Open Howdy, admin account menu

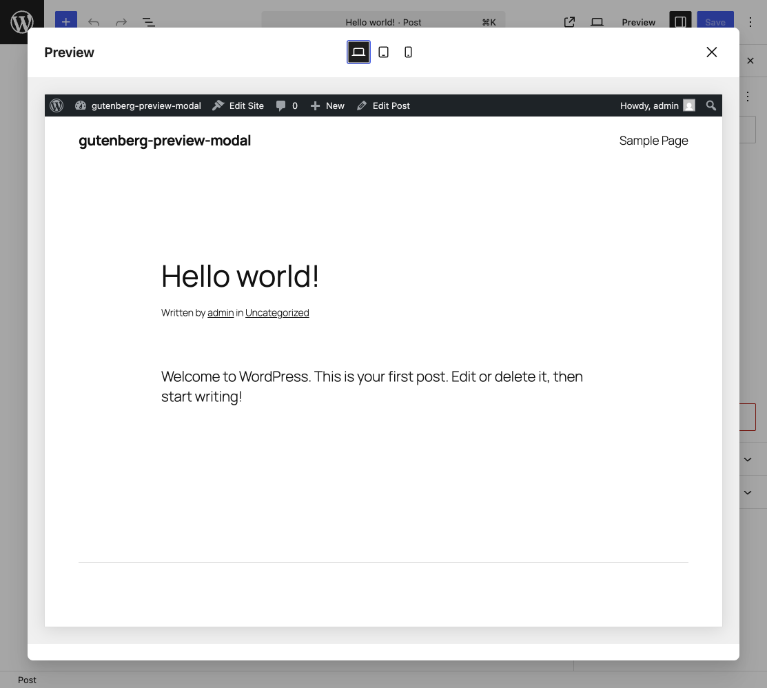click(x=657, y=105)
